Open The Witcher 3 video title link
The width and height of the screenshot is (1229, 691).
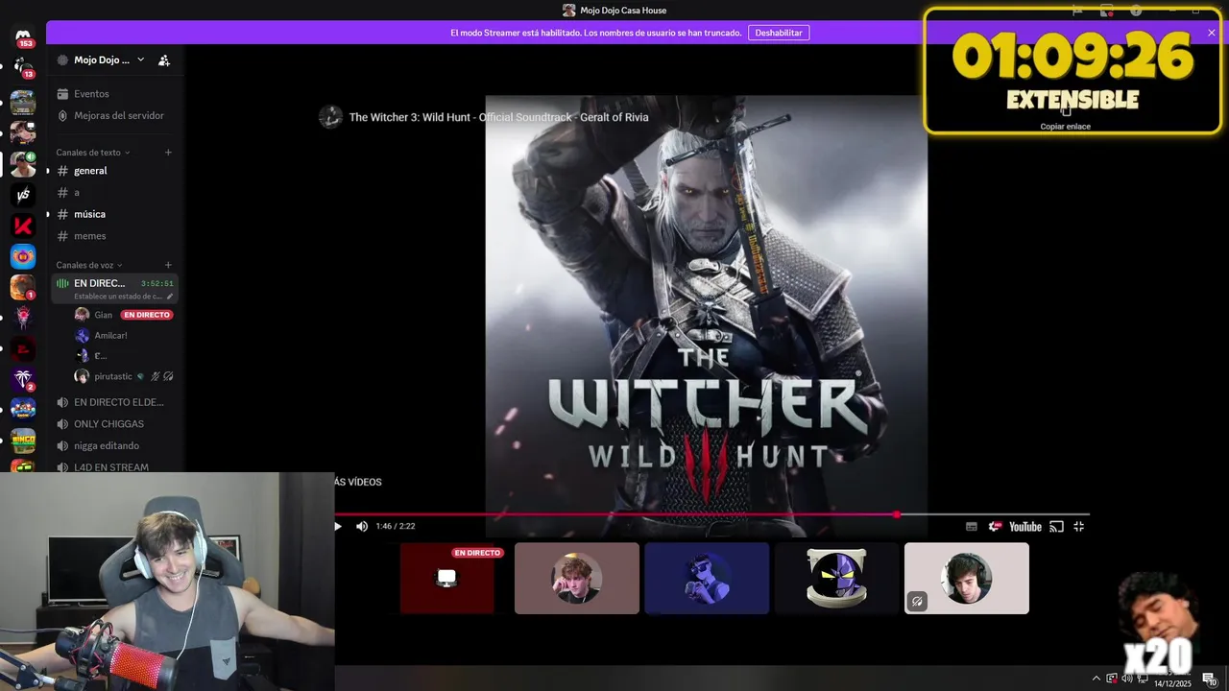pyautogui.click(x=498, y=117)
